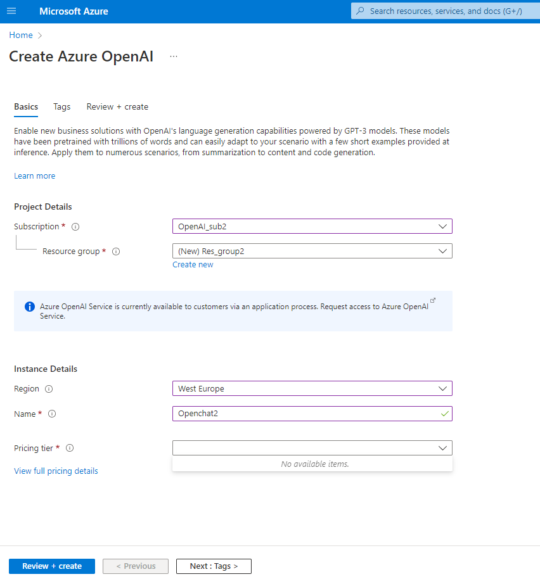Open View full pricing details link
Screen dimensions: 540x579
click(x=56, y=471)
